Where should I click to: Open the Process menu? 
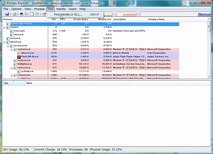(x=39, y=9)
